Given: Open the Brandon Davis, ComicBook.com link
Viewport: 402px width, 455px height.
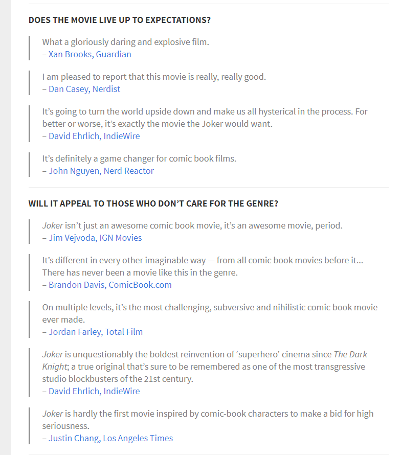Looking at the screenshot, I should pyautogui.click(x=110, y=285).
